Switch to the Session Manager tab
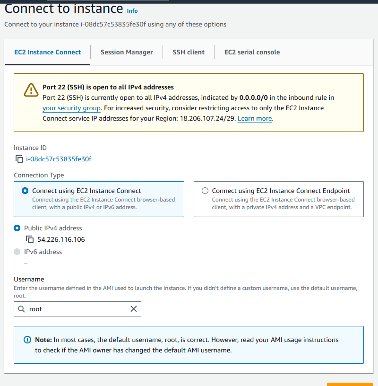 click(127, 53)
